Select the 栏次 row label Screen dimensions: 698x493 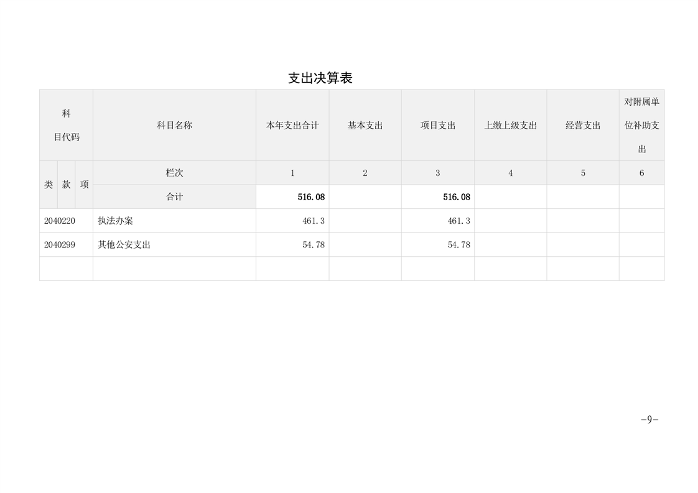coord(174,173)
